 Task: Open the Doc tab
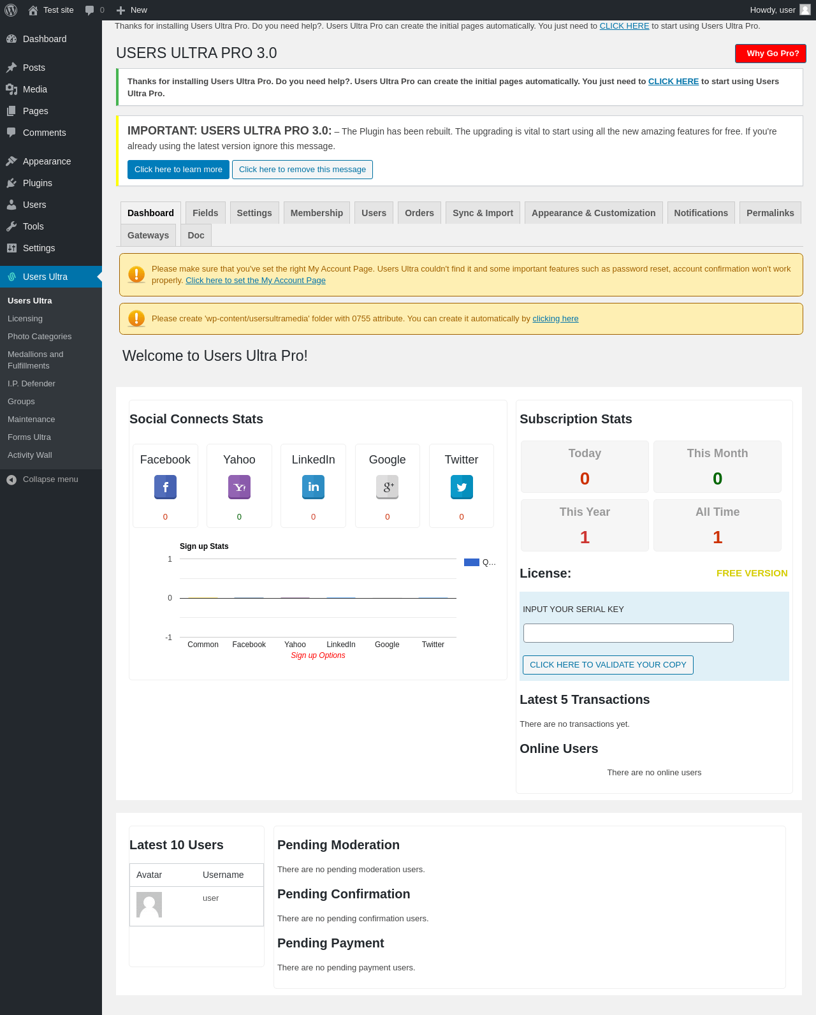196,235
